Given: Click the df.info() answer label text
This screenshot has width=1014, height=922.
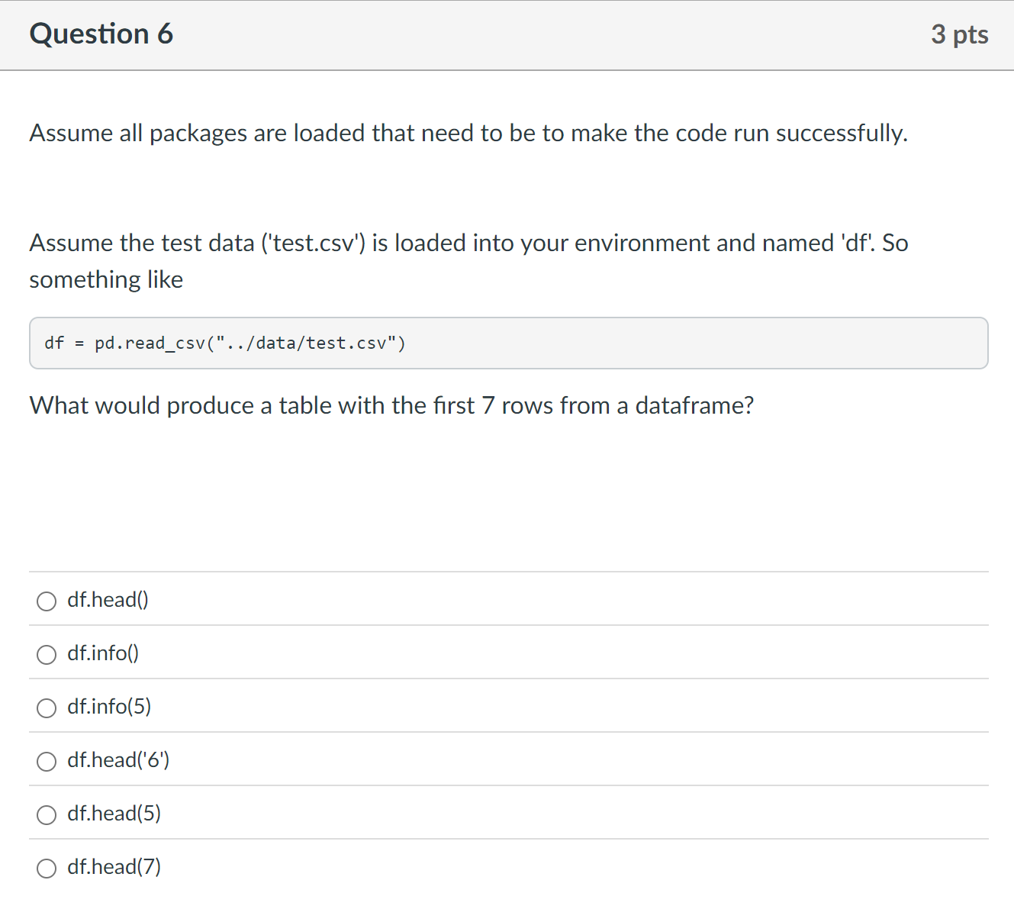Looking at the screenshot, I should coord(103,653).
